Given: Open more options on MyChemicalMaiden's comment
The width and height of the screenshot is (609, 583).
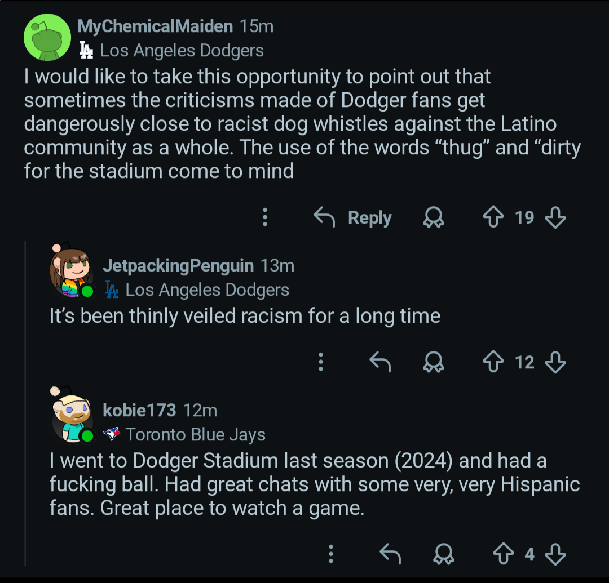Looking at the screenshot, I should click(x=265, y=217).
